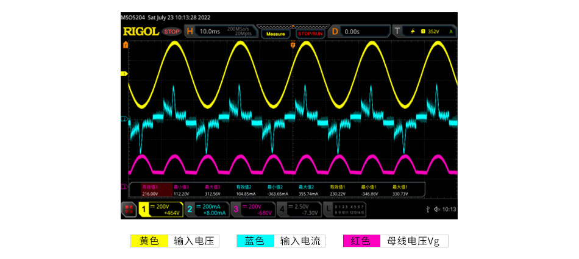Screen dimensions: 579x259
Task: Click the channel 1 ground level marker
Action: [125, 74]
